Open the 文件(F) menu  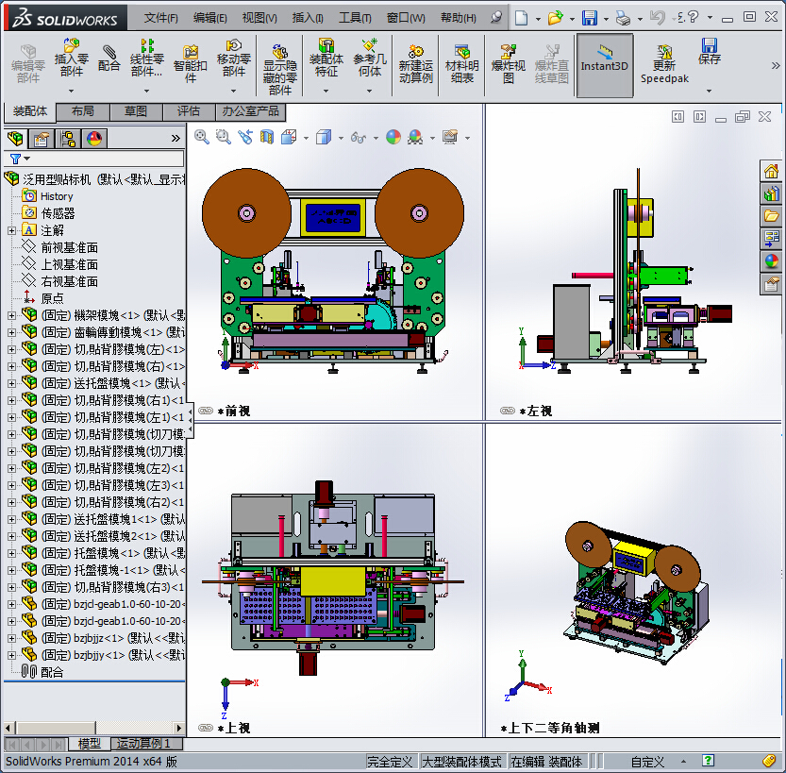[x=161, y=18]
